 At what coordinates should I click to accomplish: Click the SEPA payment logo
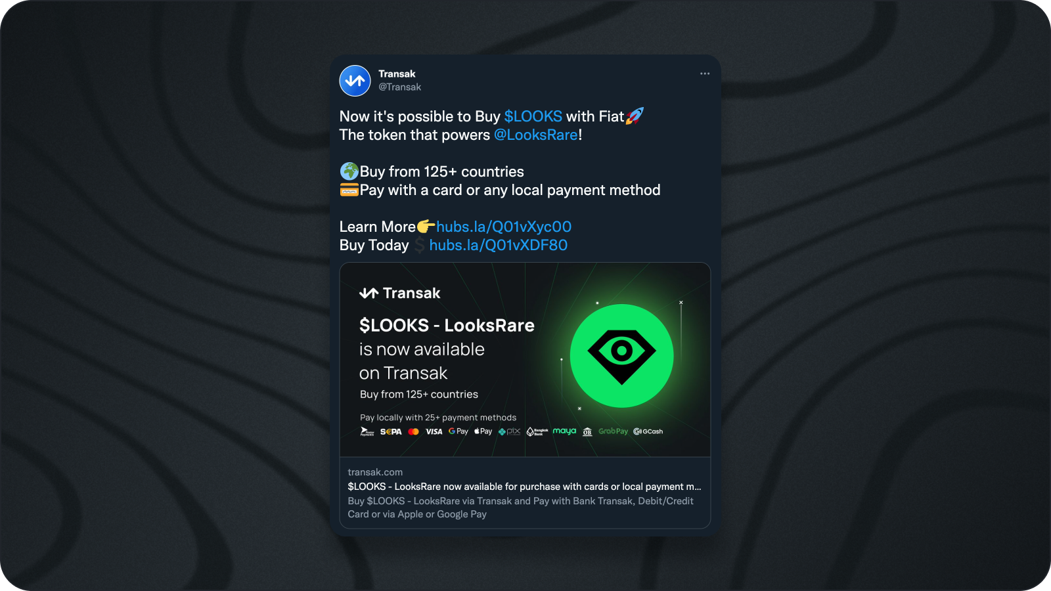(x=391, y=431)
